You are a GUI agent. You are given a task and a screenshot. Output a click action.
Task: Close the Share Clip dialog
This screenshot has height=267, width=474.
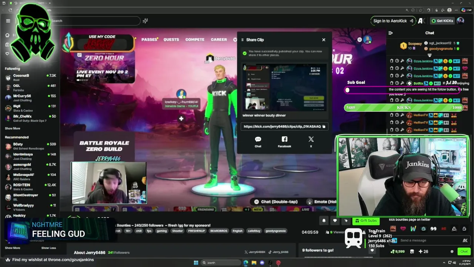pos(324,40)
